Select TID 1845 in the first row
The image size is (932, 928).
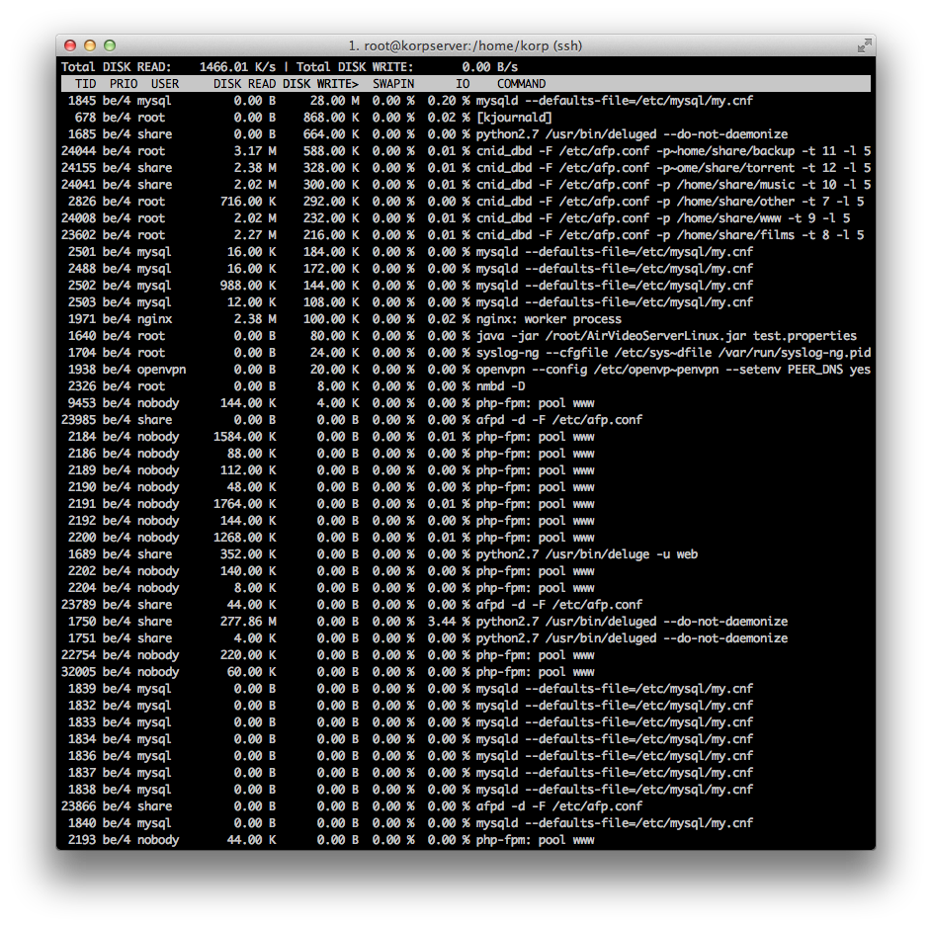coord(82,101)
